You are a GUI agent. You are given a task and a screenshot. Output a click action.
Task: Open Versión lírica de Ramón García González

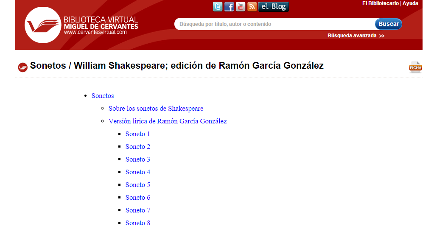tap(168, 121)
